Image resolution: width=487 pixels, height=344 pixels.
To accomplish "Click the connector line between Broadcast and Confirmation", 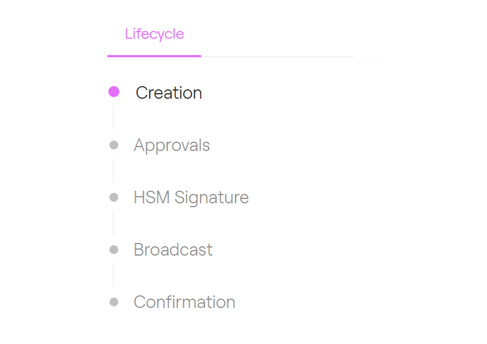I will (x=113, y=275).
